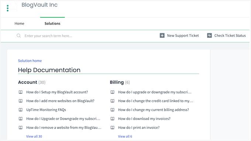Click the search magnifier icon

[19, 36]
